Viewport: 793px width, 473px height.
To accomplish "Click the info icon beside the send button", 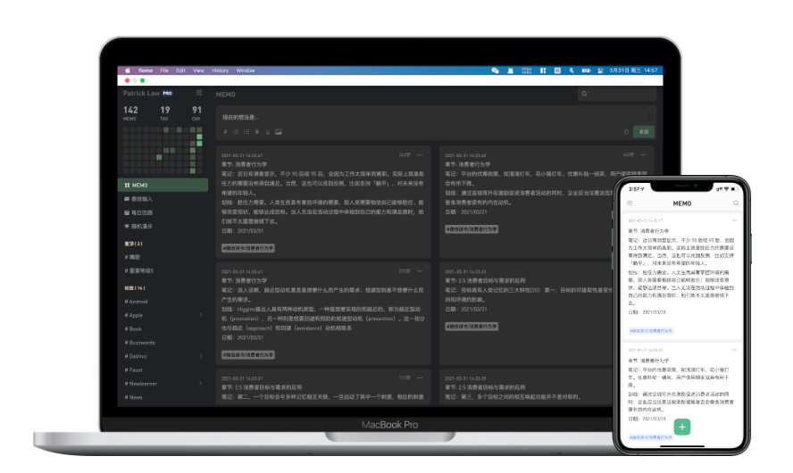I will click(626, 132).
